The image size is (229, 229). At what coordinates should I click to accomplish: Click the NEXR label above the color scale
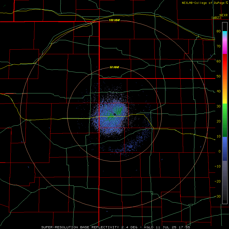[224, 15]
